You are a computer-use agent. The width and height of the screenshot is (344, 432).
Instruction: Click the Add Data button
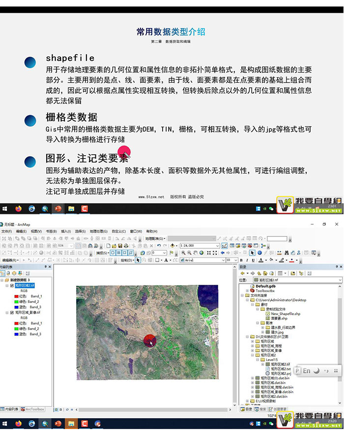tap(172, 246)
